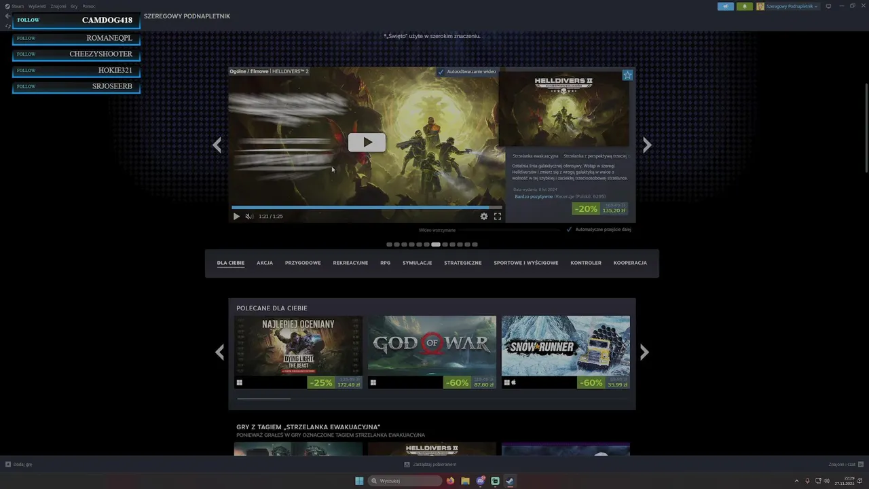869x489 pixels.
Task: Click the -20% Helldivers price block
Action: tap(599, 209)
